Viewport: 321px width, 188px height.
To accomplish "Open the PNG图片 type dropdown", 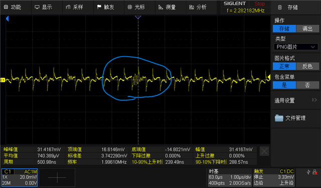I will 296,47.
